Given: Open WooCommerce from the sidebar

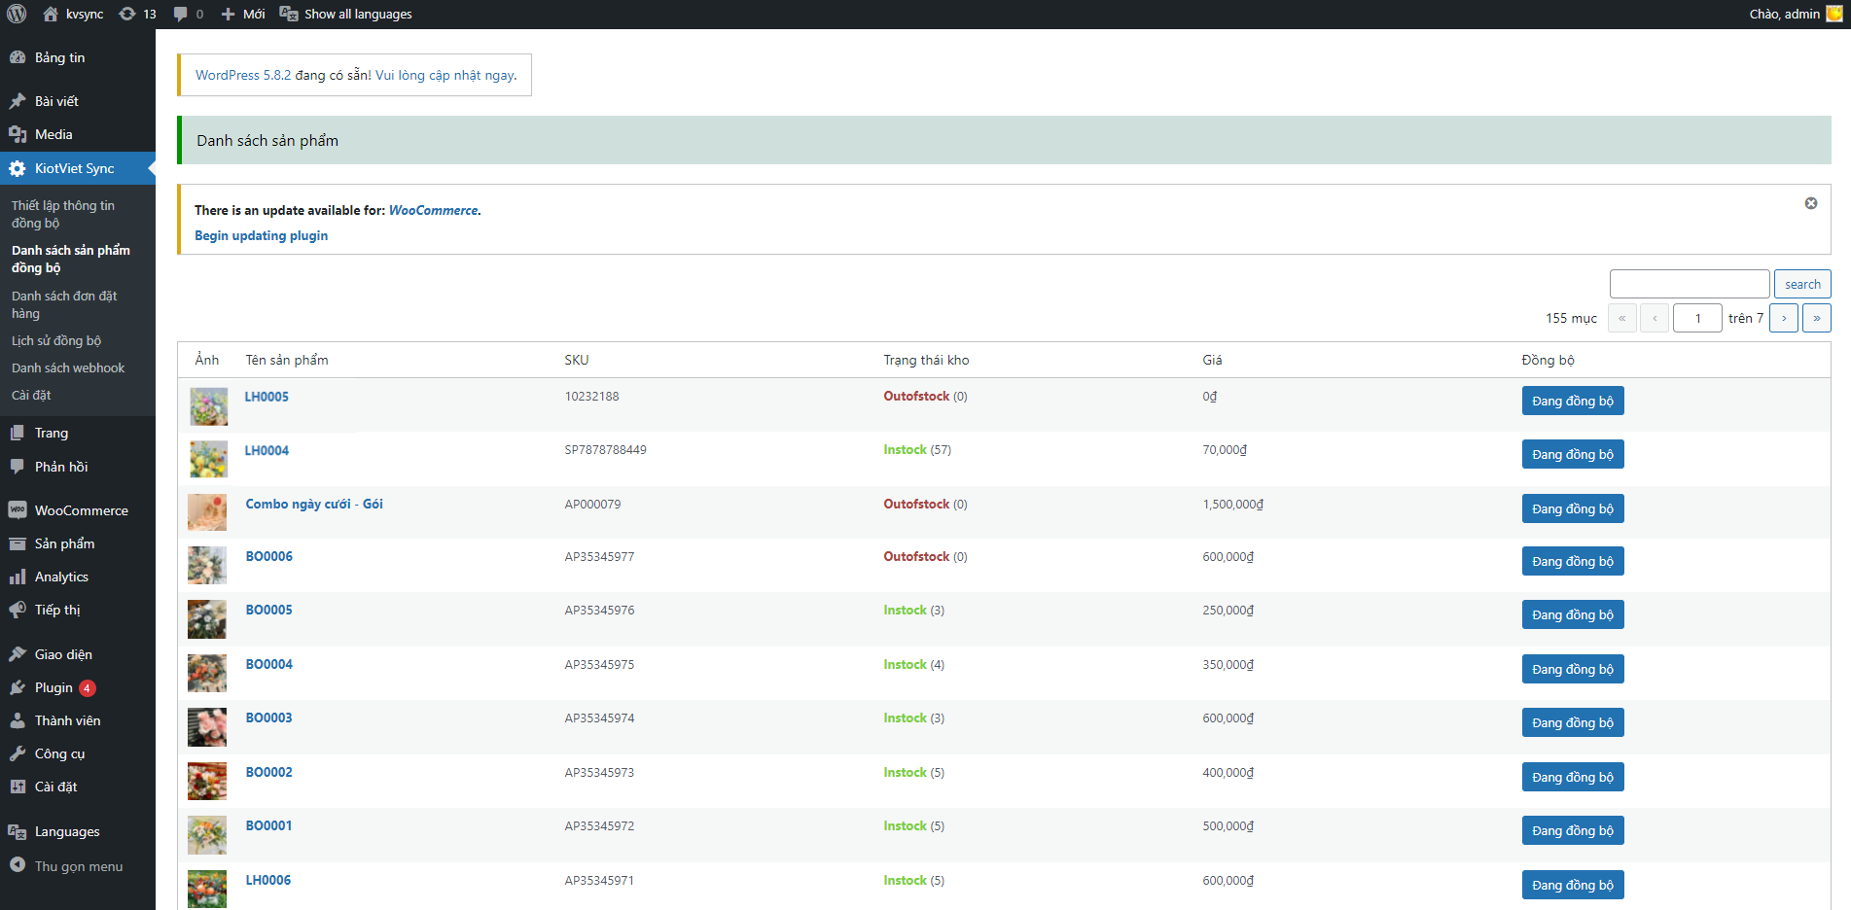Looking at the screenshot, I should [81, 510].
